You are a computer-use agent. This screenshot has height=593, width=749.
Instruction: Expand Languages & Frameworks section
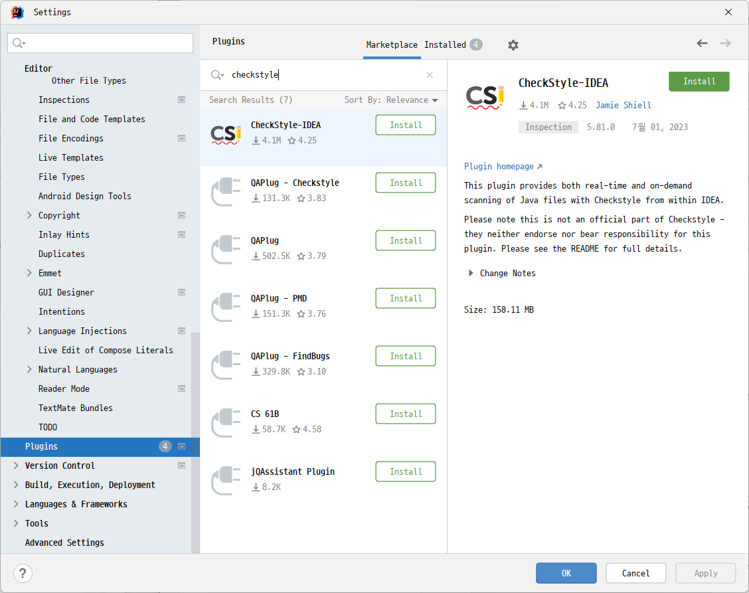[16, 504]
